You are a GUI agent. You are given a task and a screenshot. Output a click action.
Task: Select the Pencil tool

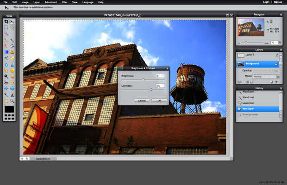coord(6,40)
